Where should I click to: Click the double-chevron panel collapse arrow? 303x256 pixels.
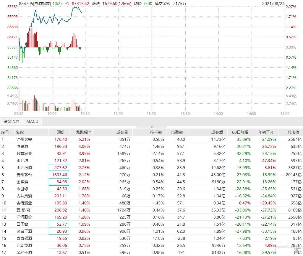click(x=152, y=127)
